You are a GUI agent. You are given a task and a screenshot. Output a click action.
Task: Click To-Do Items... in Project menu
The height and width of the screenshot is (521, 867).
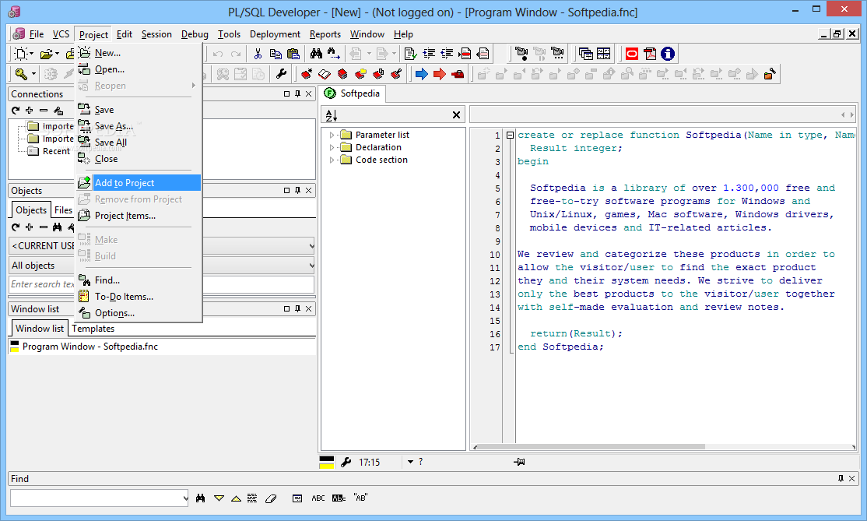pos(124,297)
